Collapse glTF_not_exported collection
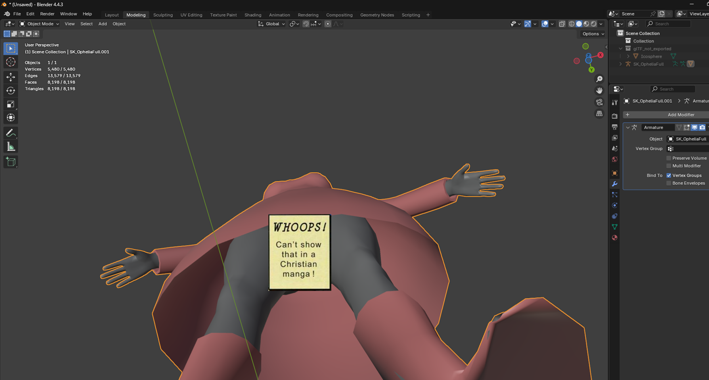709x380 pixels. 621,48
